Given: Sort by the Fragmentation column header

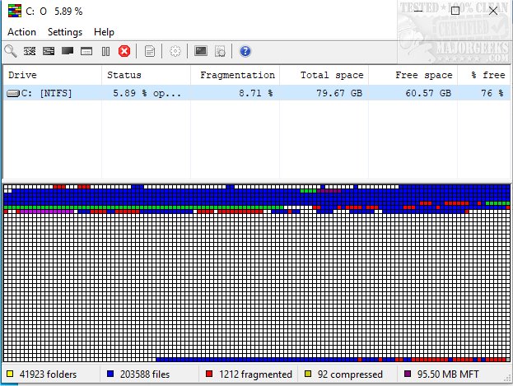Looking at the screenshot, I should [x=235, y=75].
